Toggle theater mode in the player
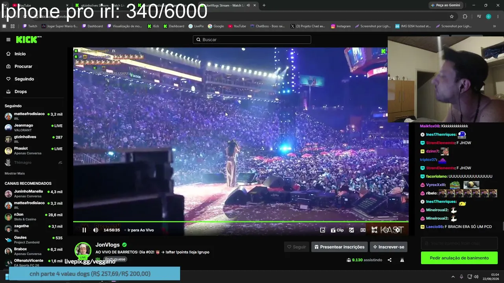Screen dimensions: 504x283 coord(363,230)
